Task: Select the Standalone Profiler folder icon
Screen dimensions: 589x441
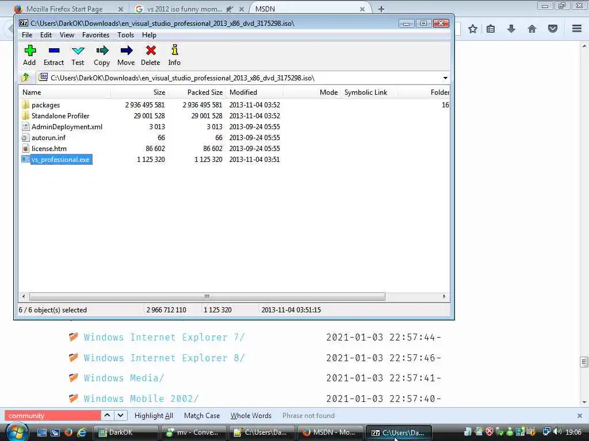Action: point(25,115)
